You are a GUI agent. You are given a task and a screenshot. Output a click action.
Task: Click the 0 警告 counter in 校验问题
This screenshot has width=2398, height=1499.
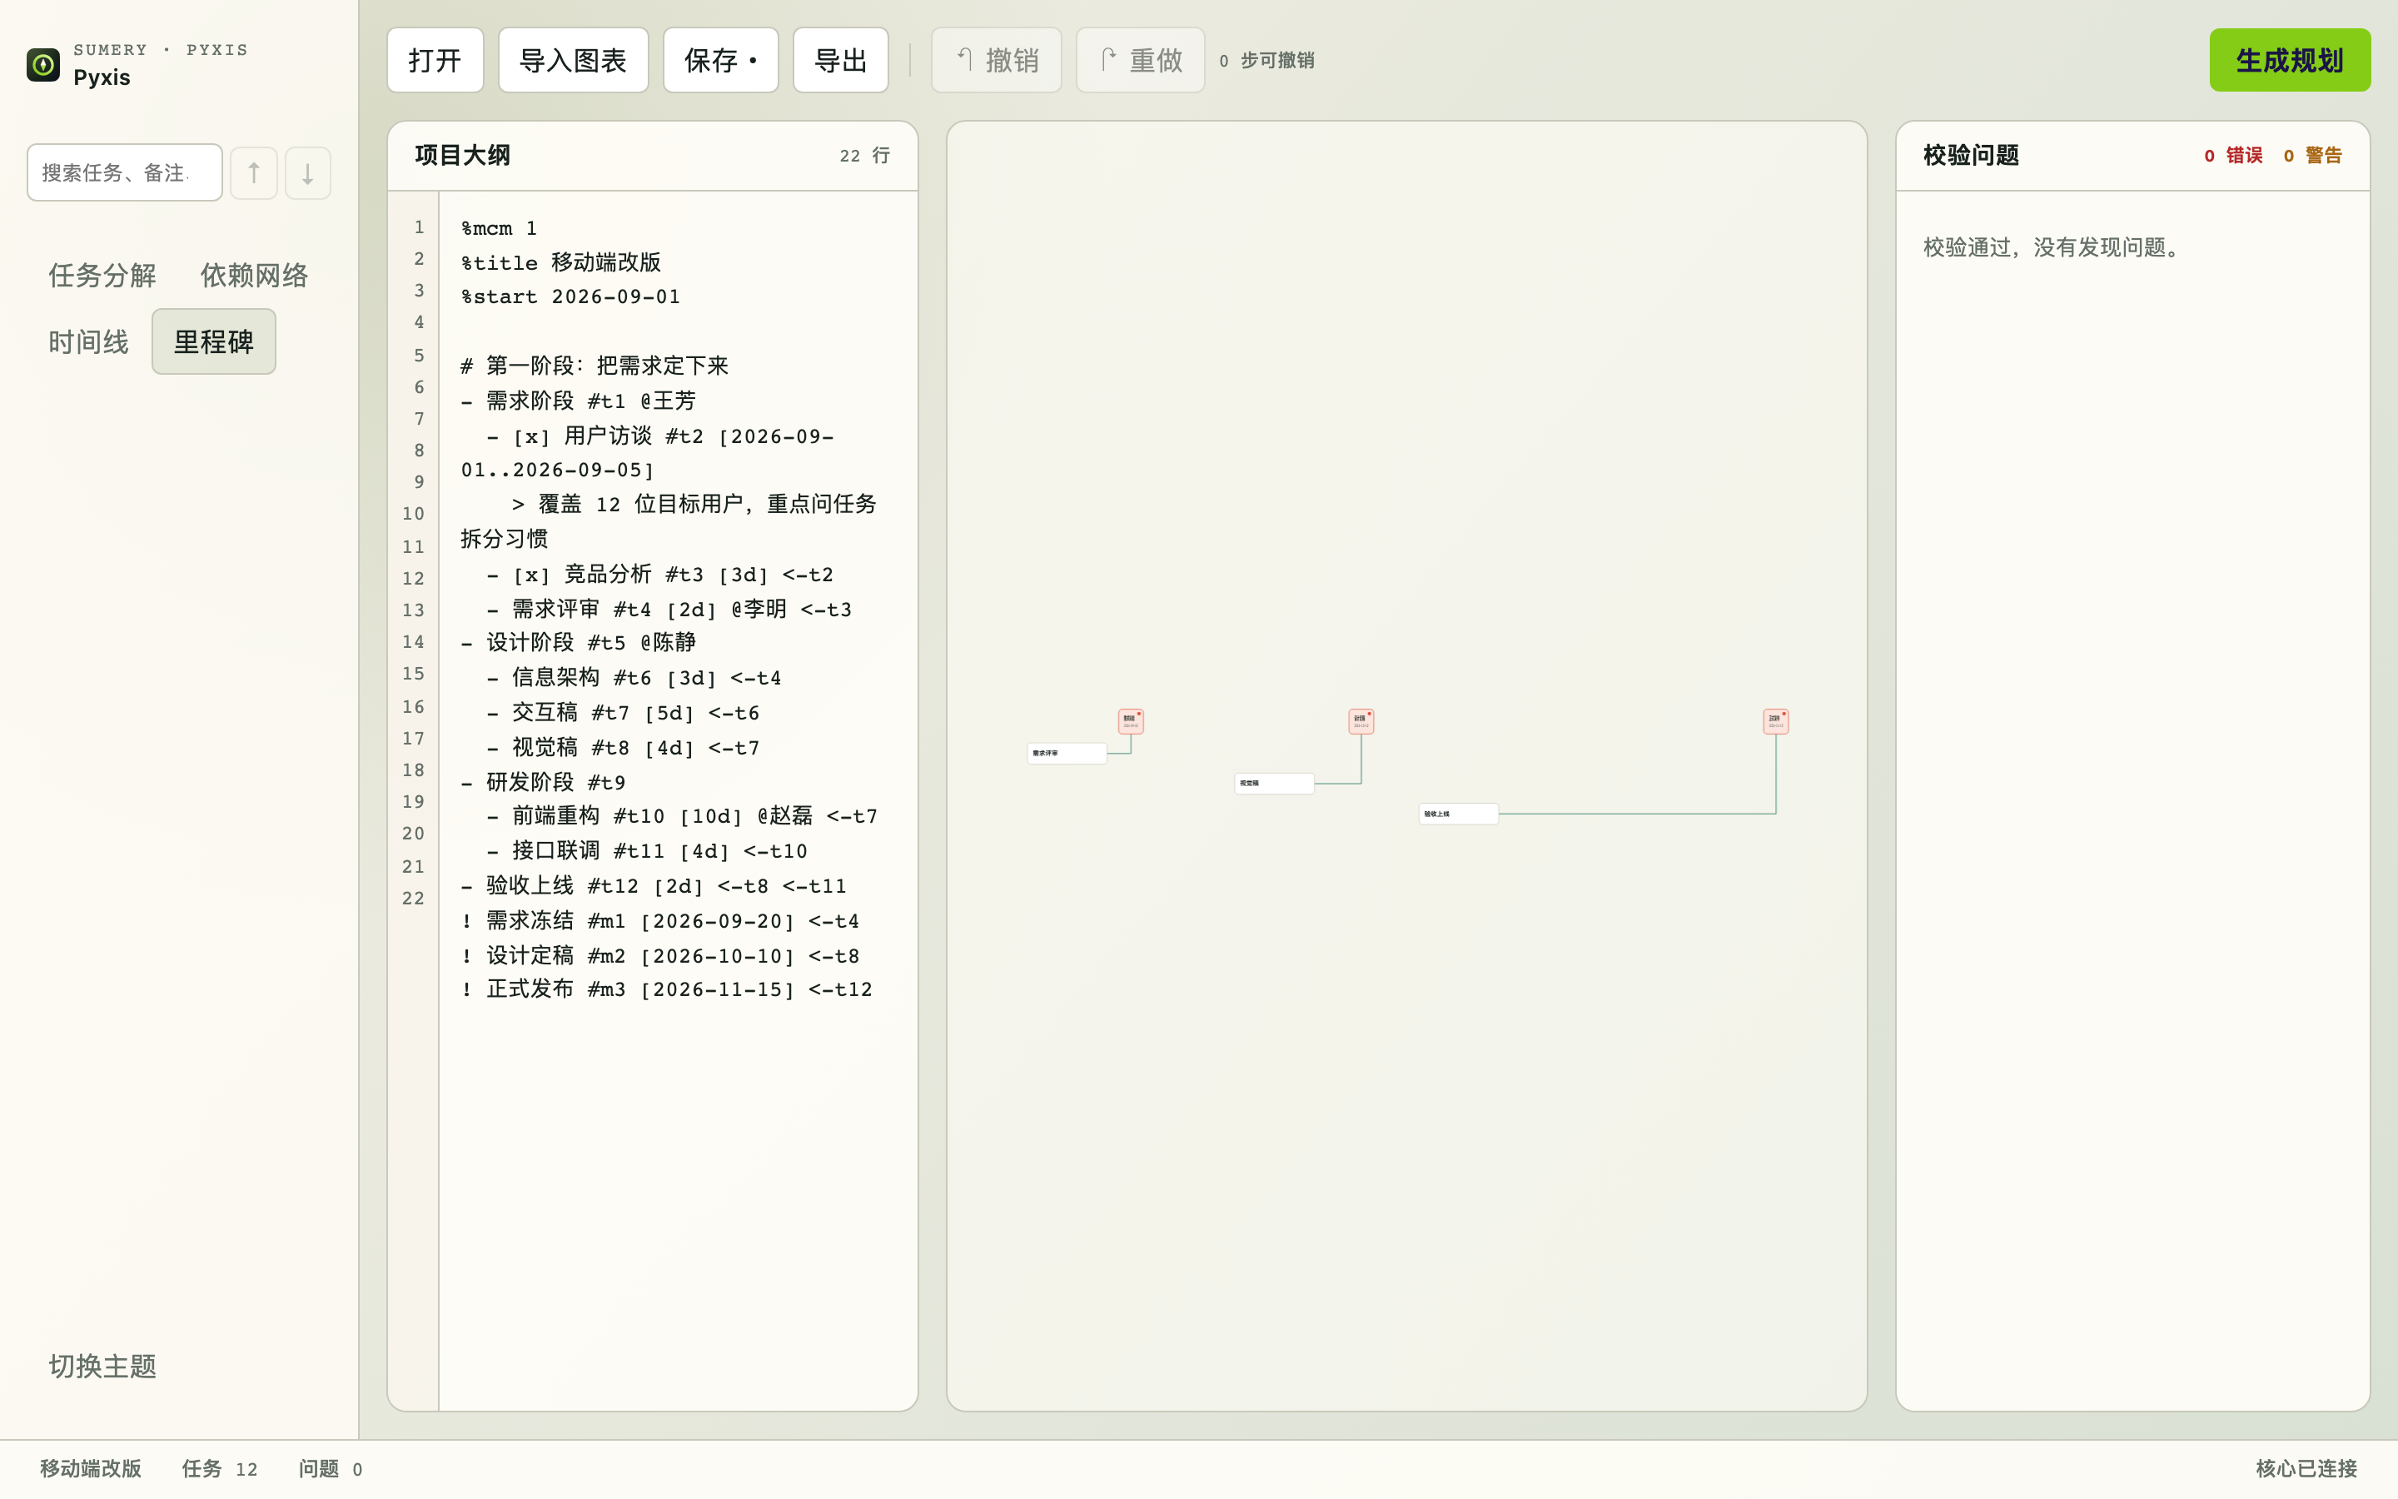[x=2313, y=156]
